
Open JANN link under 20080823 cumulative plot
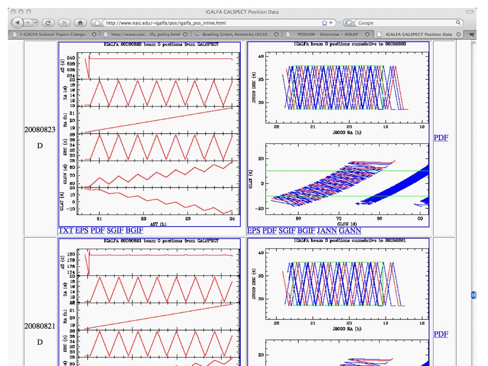tap(327, 231)
